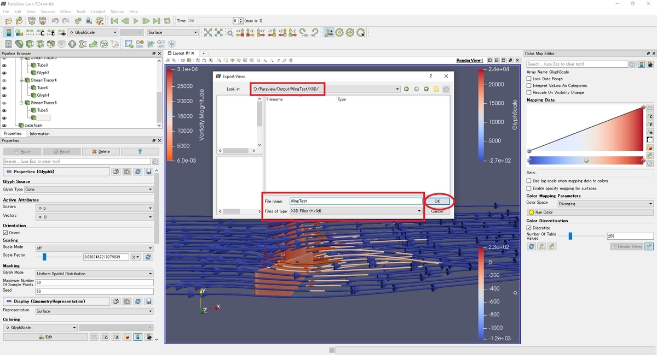Rotate view 90 degrees clockwise
The height and width of the screenshot is (355, 657).
click(302, 32)
